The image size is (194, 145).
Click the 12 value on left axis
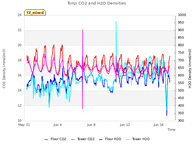coord(19,106)
